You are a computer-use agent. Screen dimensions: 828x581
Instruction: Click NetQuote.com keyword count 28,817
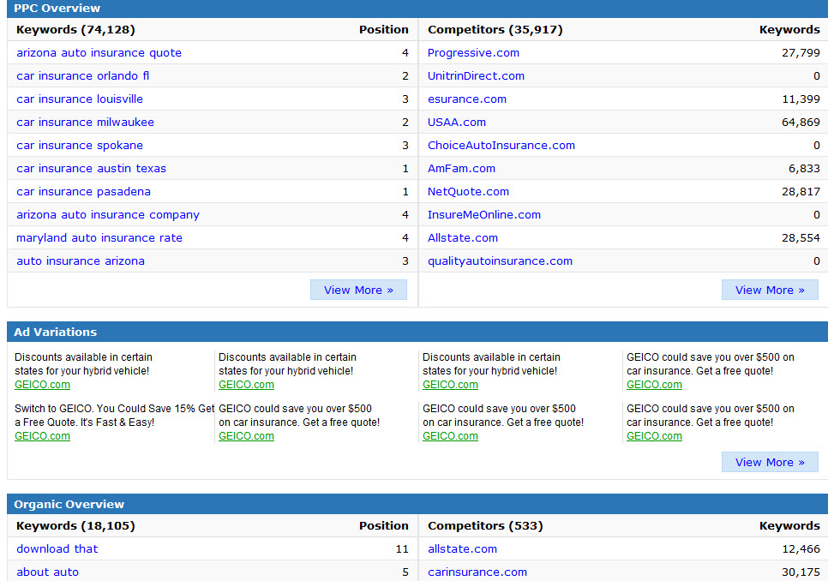click(801, 192)
